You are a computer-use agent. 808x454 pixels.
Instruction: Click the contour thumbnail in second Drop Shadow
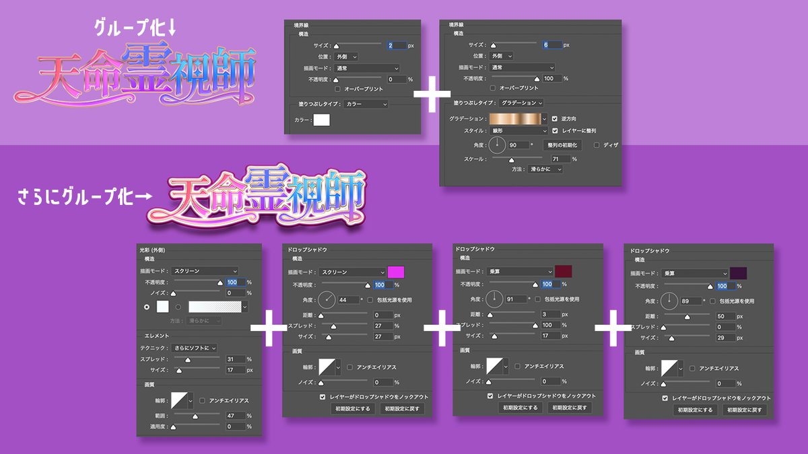click(x=496, y=365)
